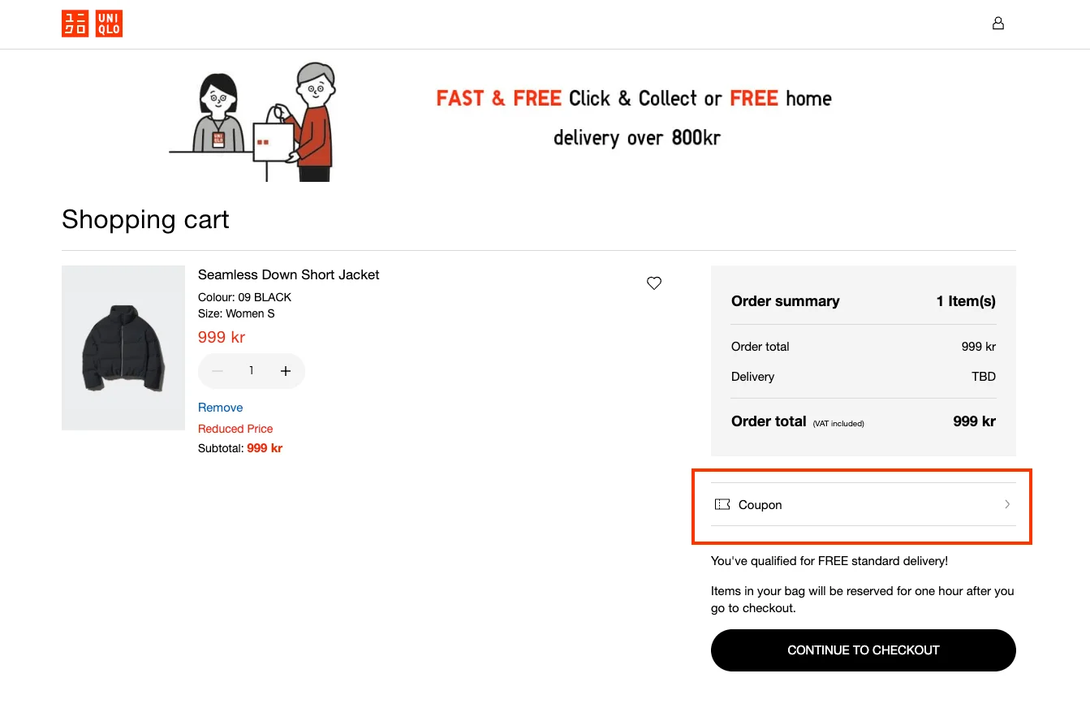Click the Order summary heading

click(785, 301)
